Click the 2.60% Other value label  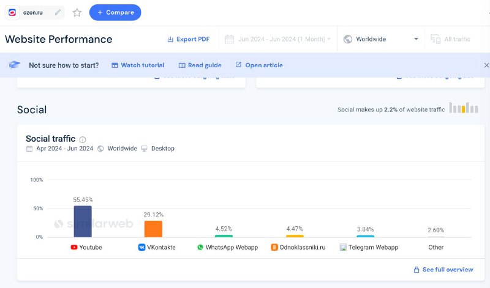pyautogui.click(x=436, y=231)
